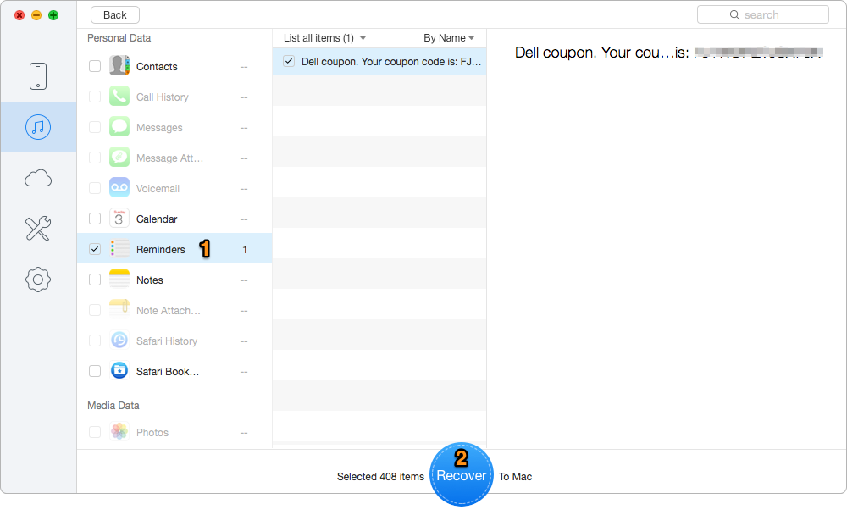This screenshot has height=515, width=847.
Task: Open the iCloud section in sidebar
Action: (38, 178)
